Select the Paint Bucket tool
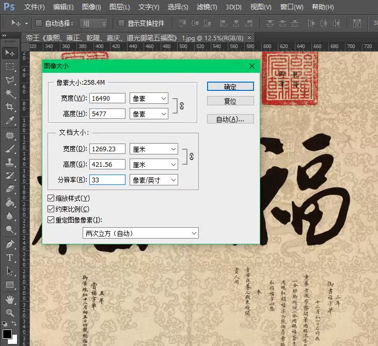 click(10, 202)
